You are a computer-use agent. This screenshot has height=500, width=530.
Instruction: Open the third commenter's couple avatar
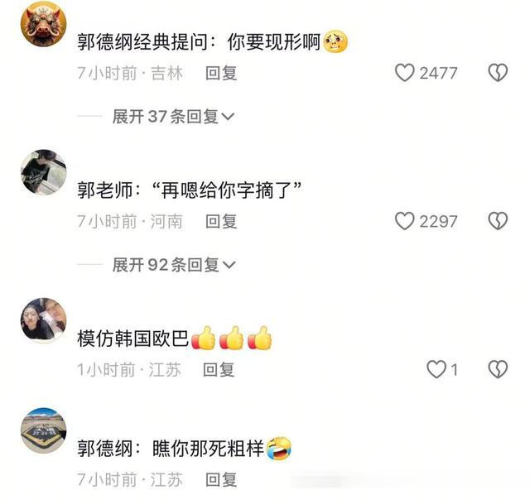coord(44,320)
